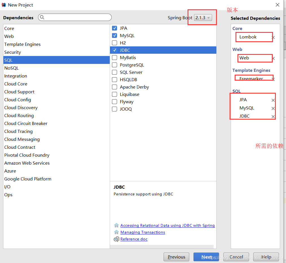Viewport: 286px width, 263px height.
Task: Uncheck the MySQL checkbox
Action: (x=115, y=35)
